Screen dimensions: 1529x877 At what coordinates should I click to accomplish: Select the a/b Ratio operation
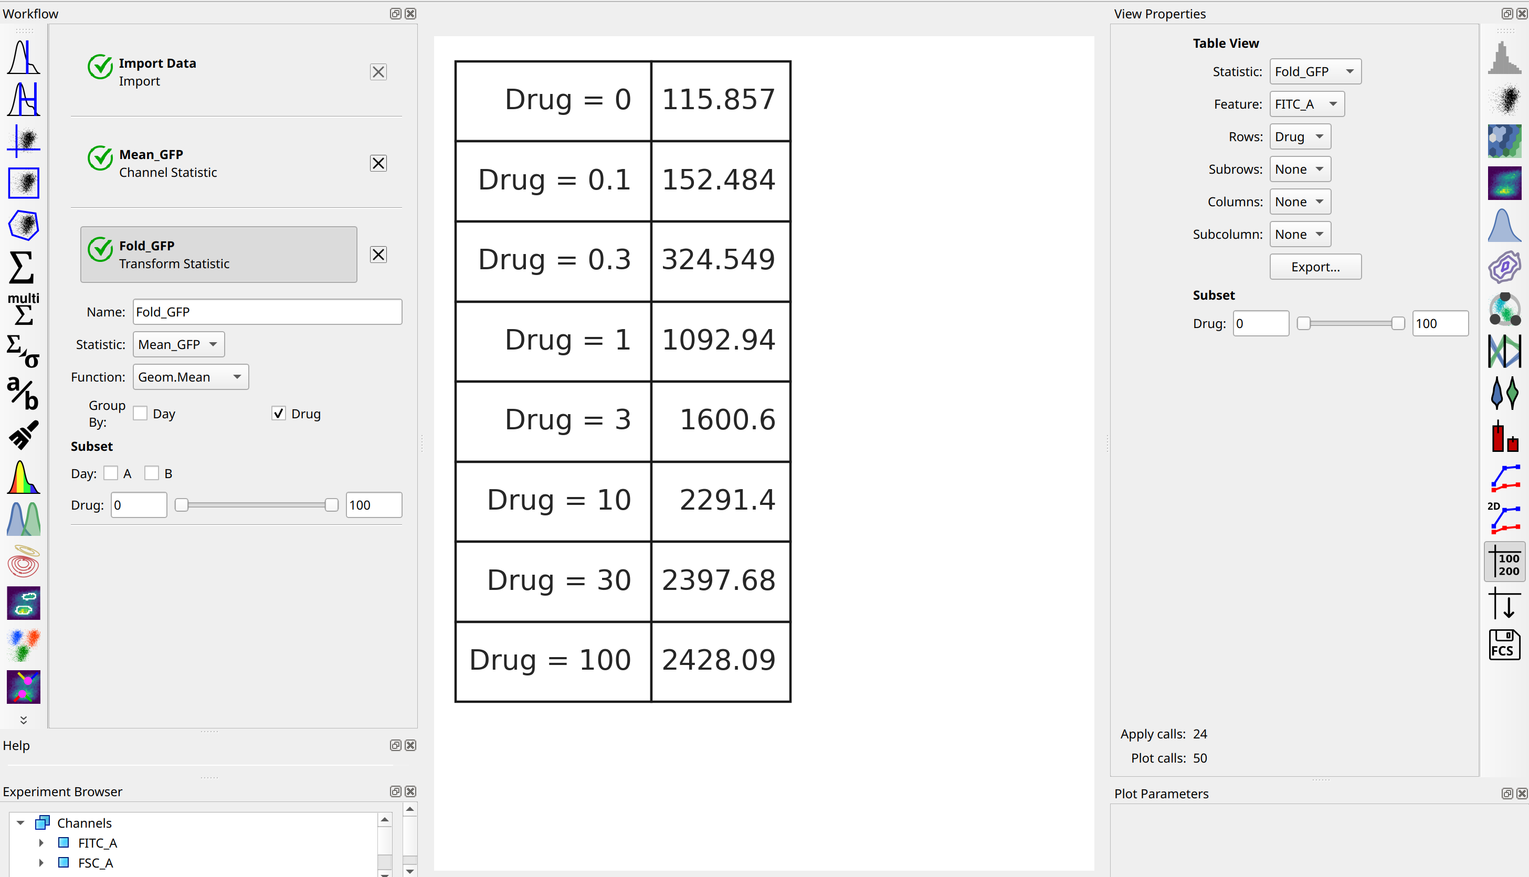(x=24, y=393)
